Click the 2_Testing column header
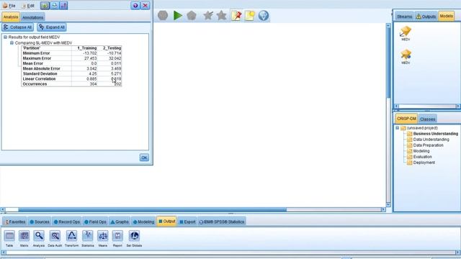Image resolution: width=461 pixels, height=259 pixels. (112, 48)
